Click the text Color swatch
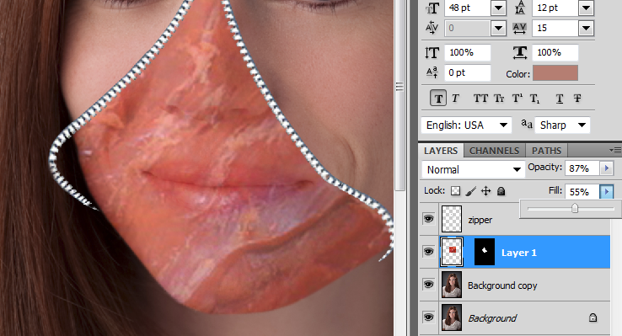The width and height of the screenshot is (622, 336). point(555,73)
